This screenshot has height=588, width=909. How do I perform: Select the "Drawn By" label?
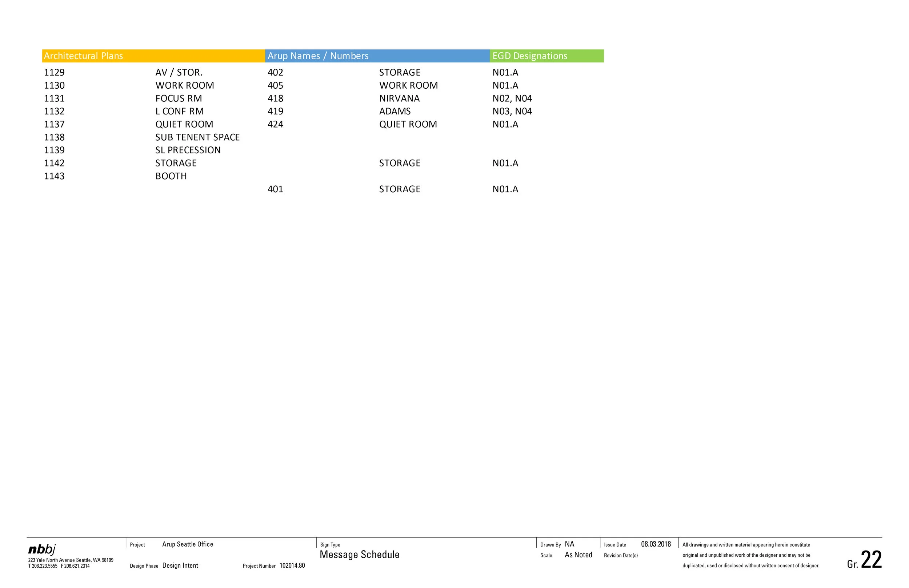click(550, 545)
